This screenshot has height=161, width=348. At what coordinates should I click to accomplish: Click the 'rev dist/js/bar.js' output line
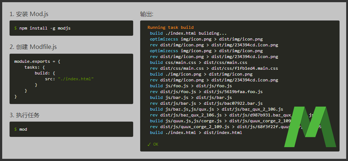click(x=206, y=103)
